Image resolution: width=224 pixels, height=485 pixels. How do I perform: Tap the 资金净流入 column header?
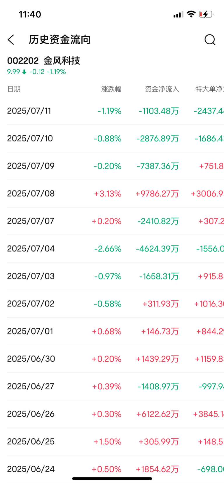pos(162,89)
